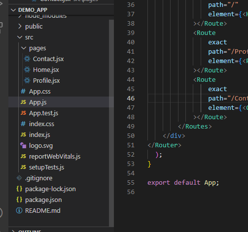The image size is (248, 232).
Task: Open the package.json file
Action: (43, 200)
